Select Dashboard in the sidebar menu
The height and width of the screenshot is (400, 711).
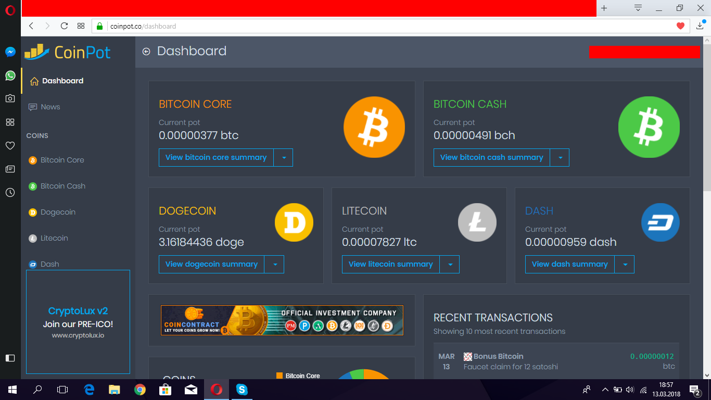tap(78, 81)
